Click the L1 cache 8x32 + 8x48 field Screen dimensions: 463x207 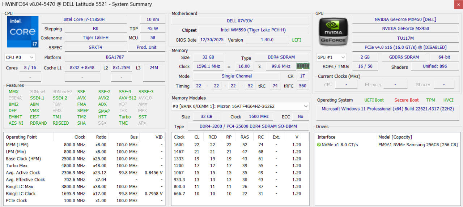pyautogui.click(x=82, y=68)
